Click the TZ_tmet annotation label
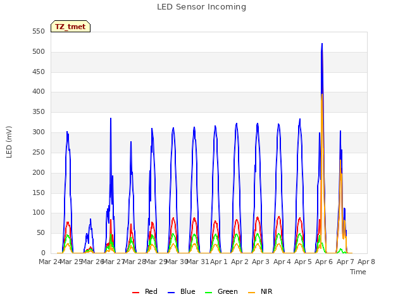 click(70, 27)
